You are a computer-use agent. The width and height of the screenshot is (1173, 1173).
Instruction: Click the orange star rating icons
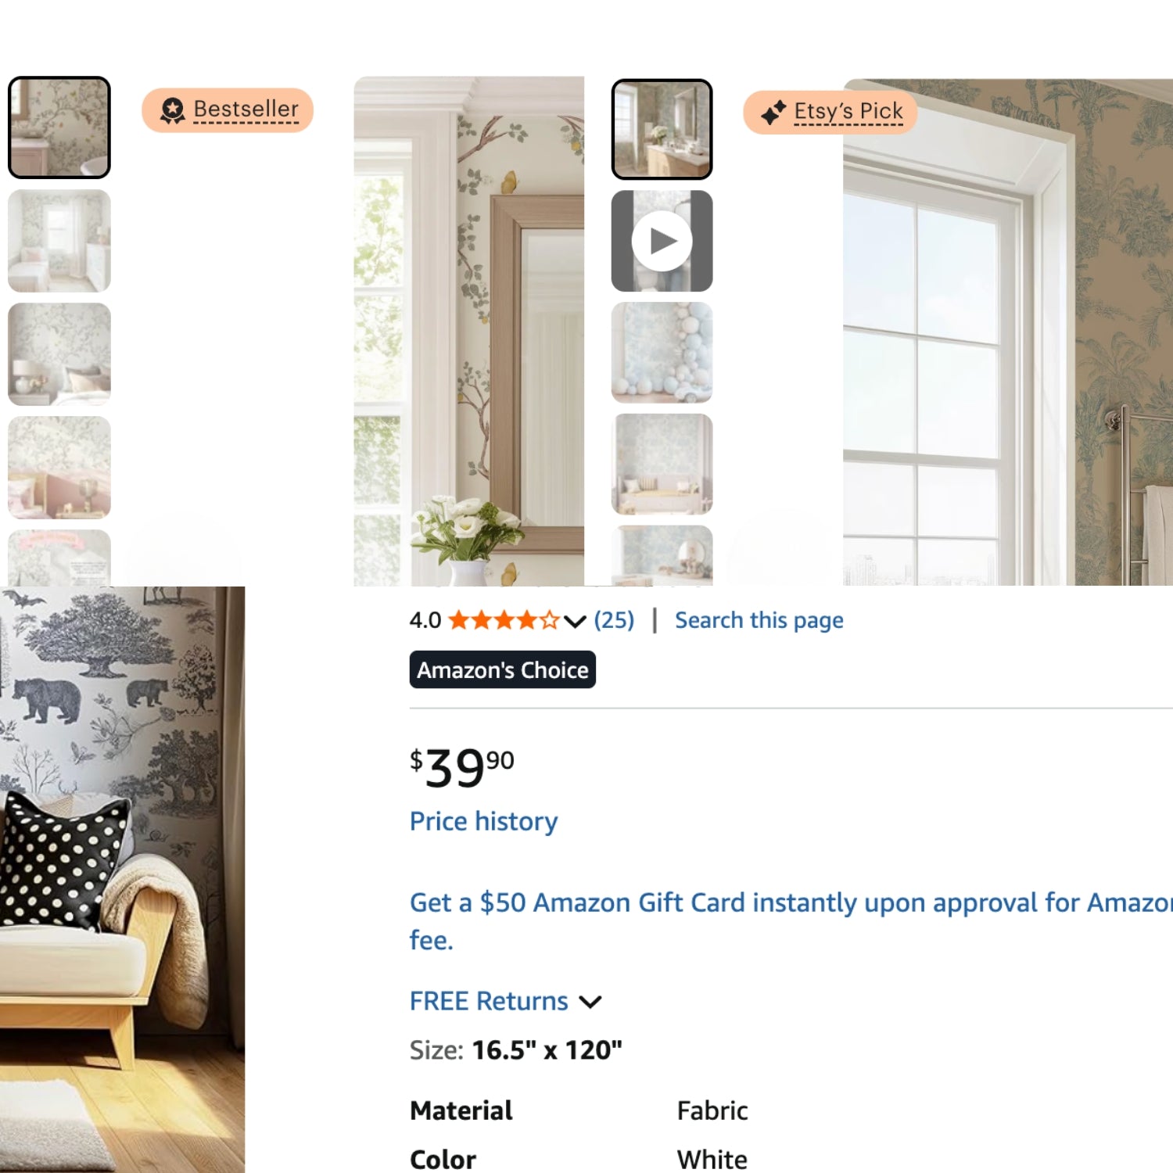pos(504,620)
